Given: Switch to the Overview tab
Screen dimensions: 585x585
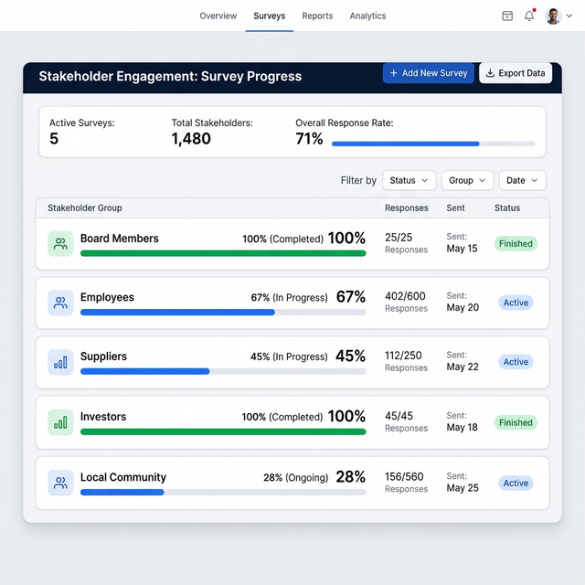Looking at the screenshot, I should click(218, 16).
